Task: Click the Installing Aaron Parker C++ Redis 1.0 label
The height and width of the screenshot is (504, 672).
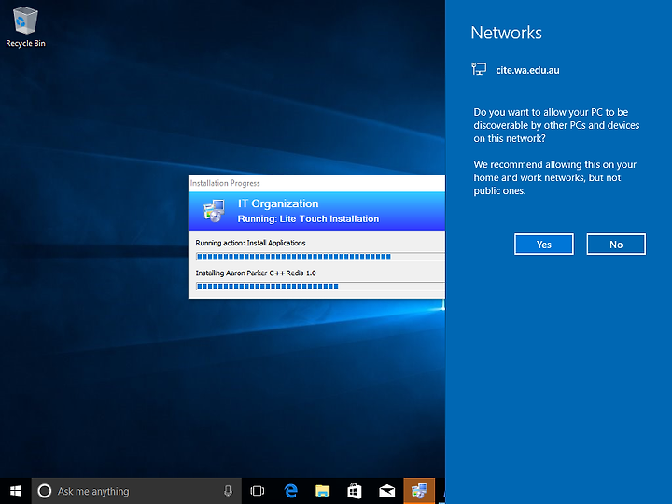Action: pyautogui.click(x=256, y=273)
